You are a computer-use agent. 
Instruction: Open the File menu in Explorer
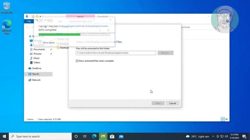pos(29,21)
